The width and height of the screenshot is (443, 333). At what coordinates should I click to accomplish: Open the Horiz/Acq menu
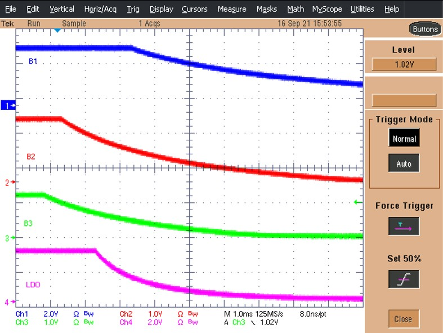coord(100,9)
